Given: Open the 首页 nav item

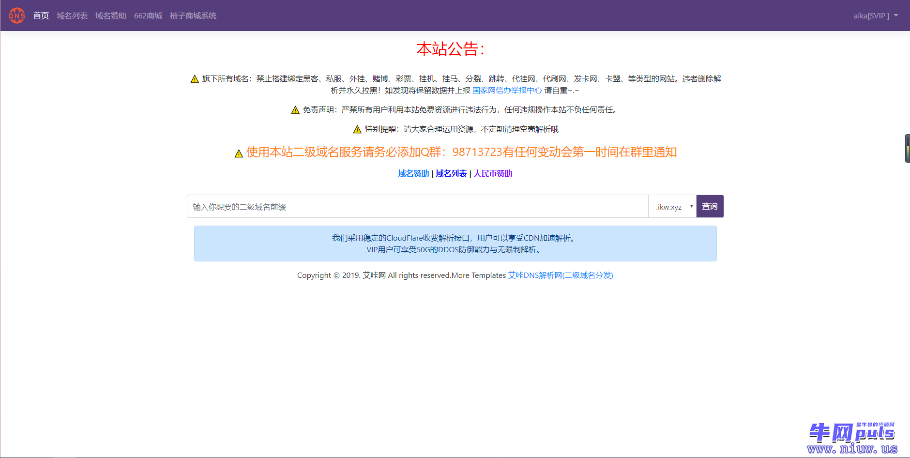Looking at the screenshot, I should coord(41,16).
